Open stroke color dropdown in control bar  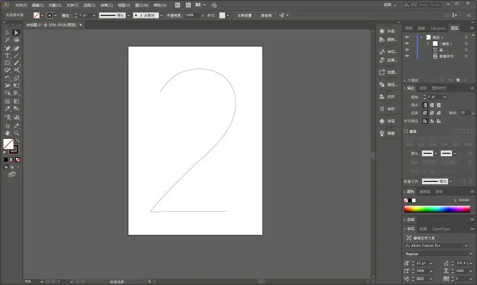pos(55,16)
